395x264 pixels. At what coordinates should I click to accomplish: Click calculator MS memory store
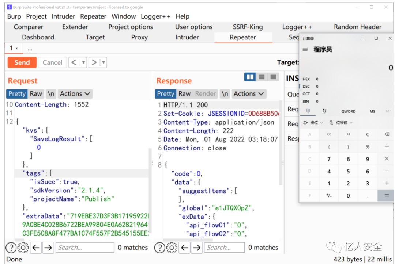click(372, 111)
